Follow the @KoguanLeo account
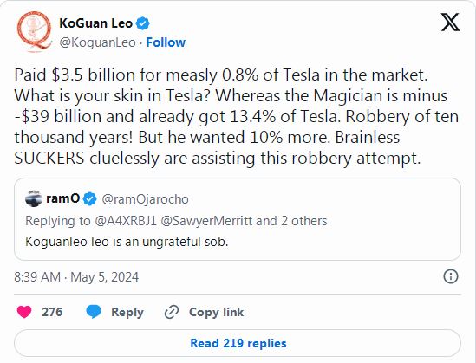This screenshot has width=476, height=363. (x=166, y=42)
